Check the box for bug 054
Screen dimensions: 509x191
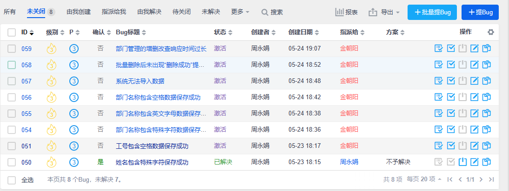coord(12,130)
